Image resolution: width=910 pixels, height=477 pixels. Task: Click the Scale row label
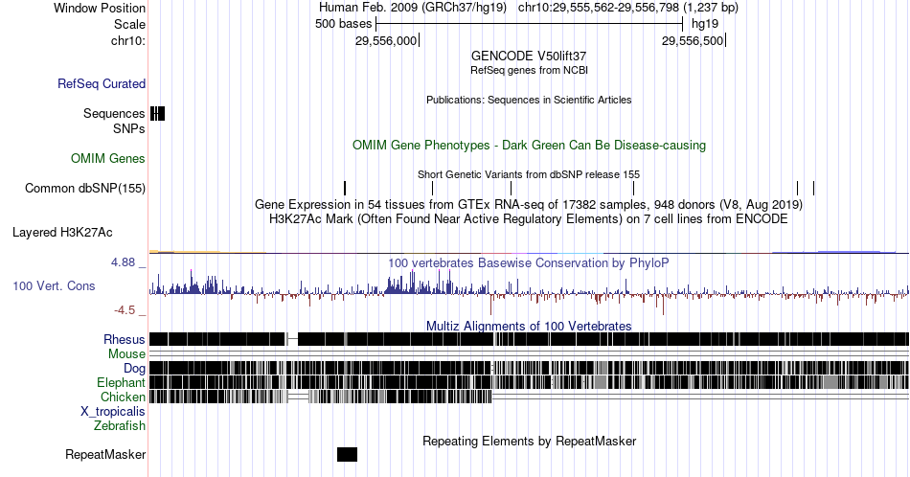129,24
